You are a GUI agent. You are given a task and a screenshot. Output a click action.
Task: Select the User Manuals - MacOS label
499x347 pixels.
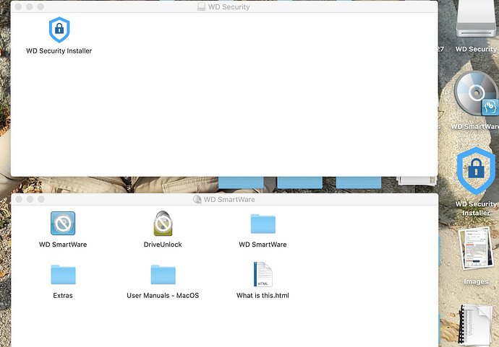click(x=163, y=296)
